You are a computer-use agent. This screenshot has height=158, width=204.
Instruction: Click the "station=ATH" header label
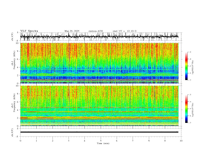pyautogui.click(x=96, y=31)
